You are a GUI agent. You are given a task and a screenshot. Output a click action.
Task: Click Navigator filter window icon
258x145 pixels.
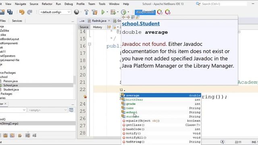71,110
